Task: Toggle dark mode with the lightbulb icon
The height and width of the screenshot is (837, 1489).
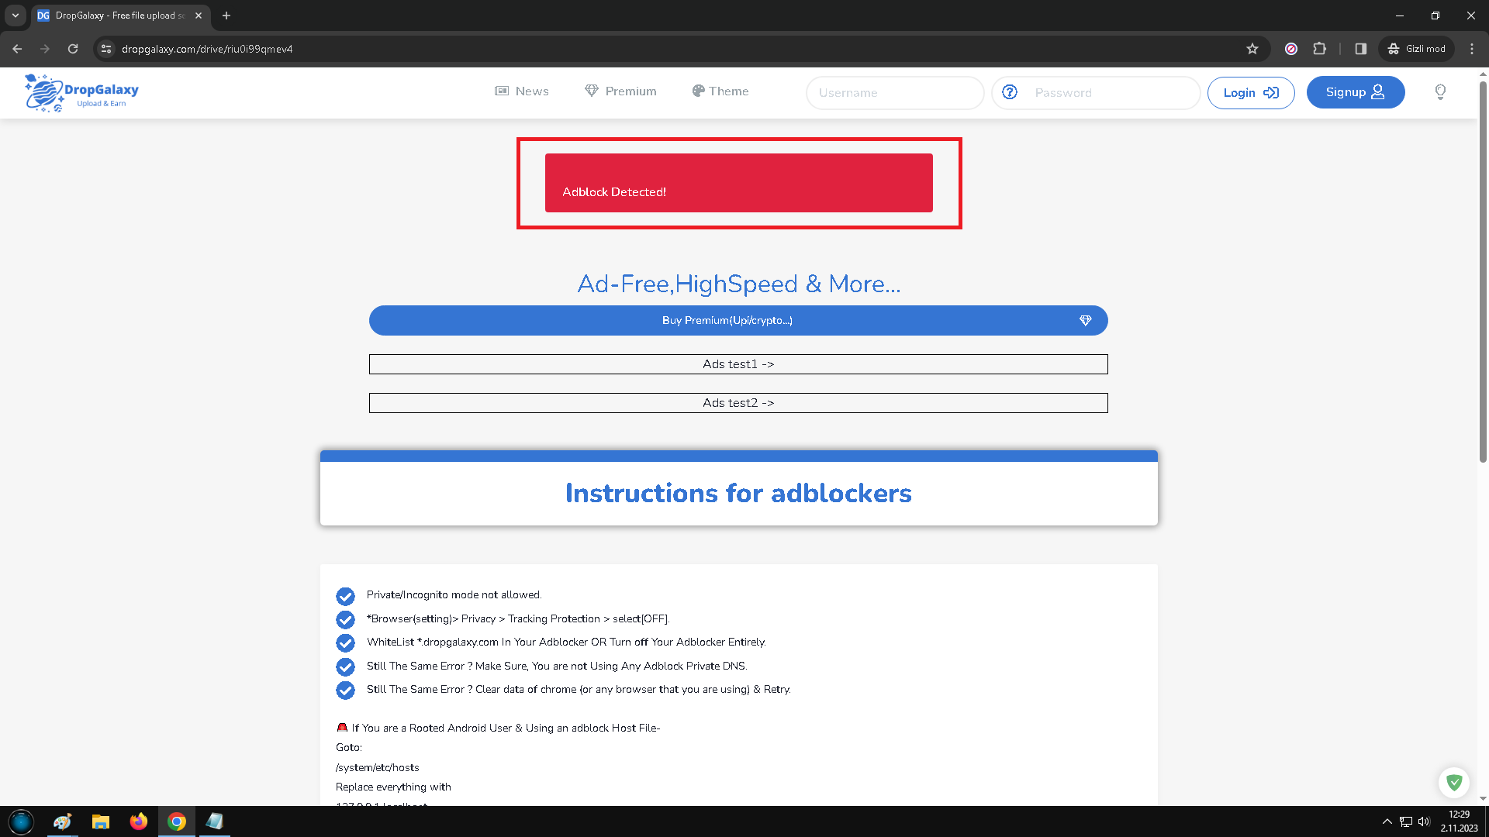Action: point(1440,91)
